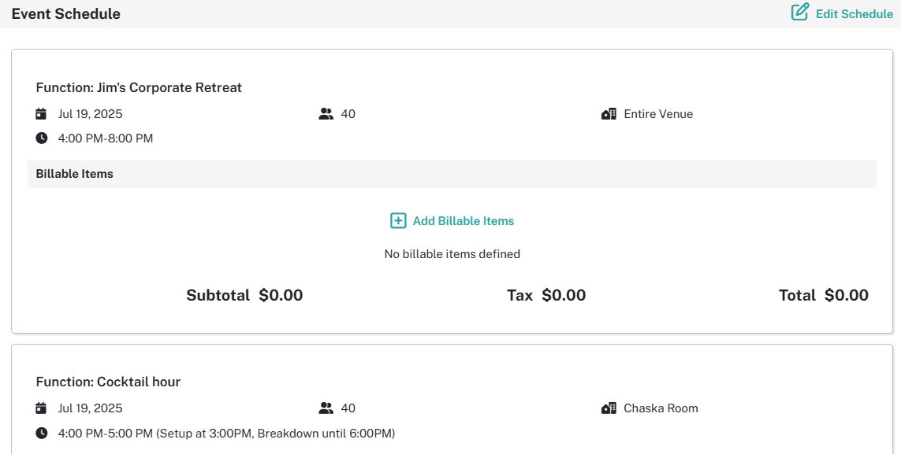Click the Entire Venue location text

(x=658, y=114)
